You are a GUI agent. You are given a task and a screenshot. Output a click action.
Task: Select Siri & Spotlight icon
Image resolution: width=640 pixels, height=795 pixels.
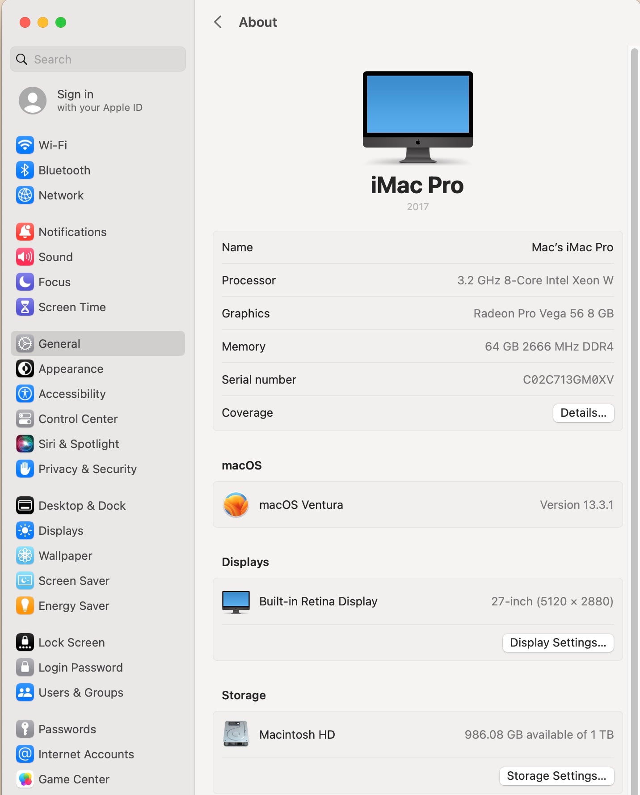[x=25, y=444]
